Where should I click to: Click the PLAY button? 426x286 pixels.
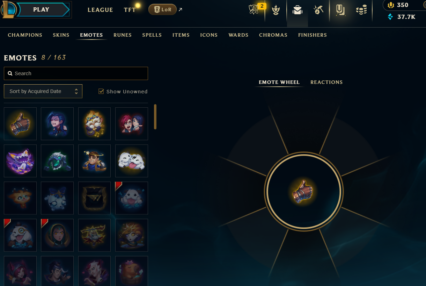pyautogui.click(x=41, y=9)
